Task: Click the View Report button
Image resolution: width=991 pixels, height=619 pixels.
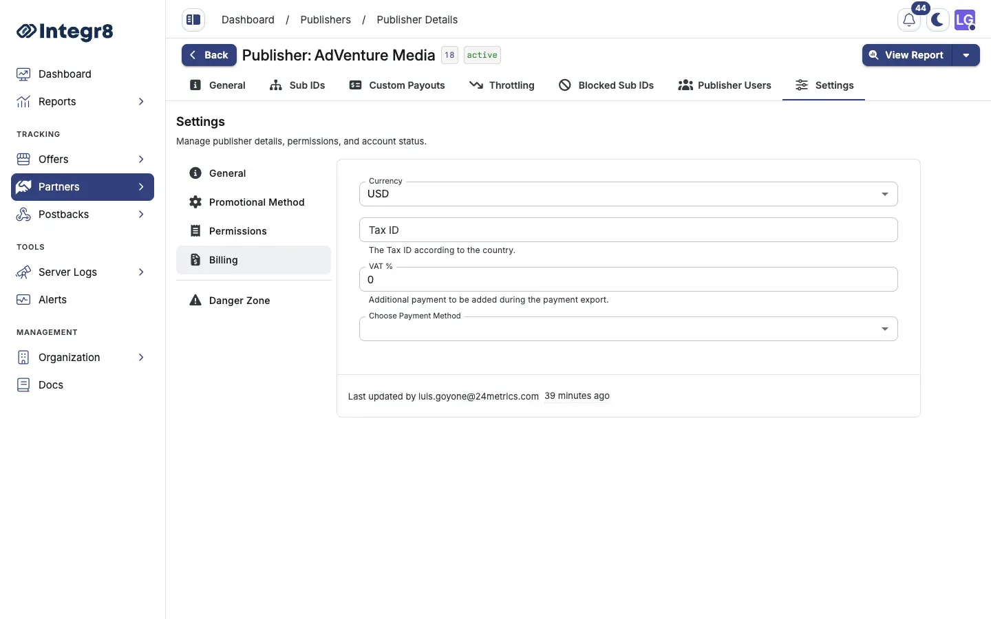Action: point(907,55)
